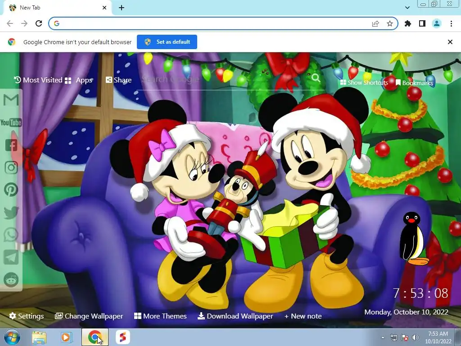Open Reddit sidebar shortcut
This screenshot has height=346, width=461.
(11, 279)
